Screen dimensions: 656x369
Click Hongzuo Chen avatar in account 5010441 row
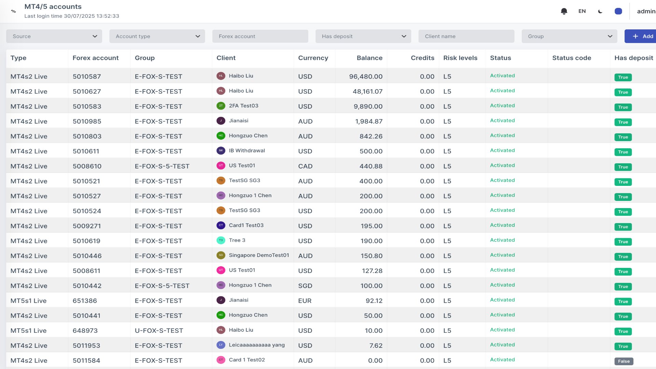221,315
